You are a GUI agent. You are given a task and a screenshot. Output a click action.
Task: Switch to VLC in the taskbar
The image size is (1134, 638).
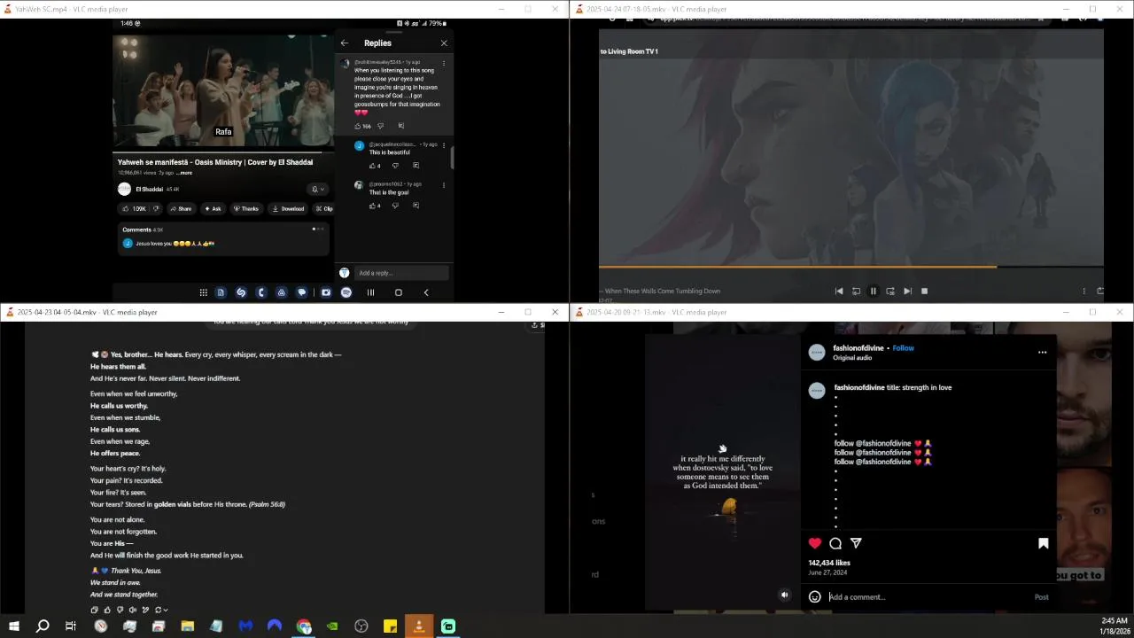click(419, 626)
